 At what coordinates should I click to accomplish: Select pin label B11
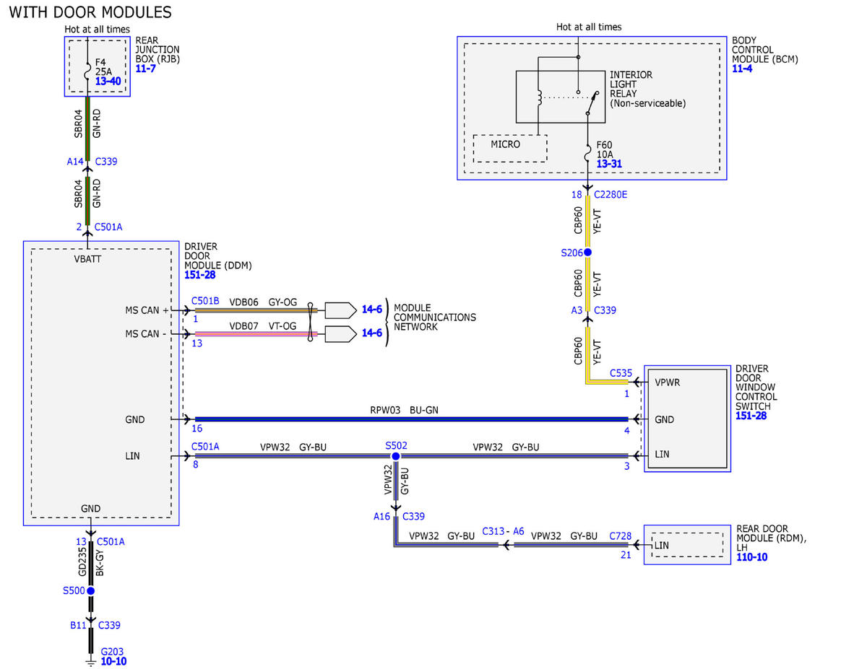point(78,625)
